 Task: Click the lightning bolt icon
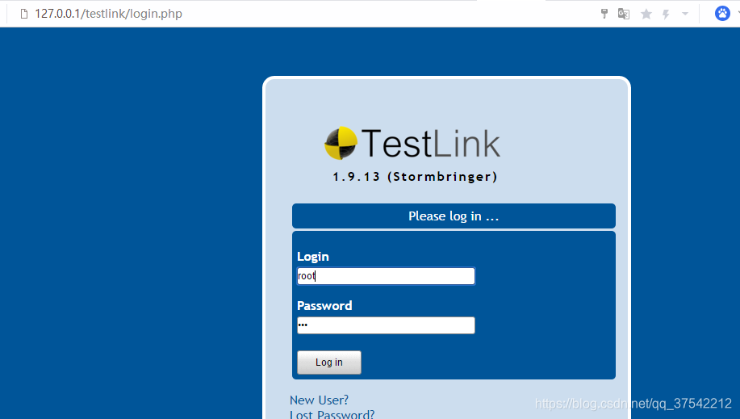click(x=666, y=15)
